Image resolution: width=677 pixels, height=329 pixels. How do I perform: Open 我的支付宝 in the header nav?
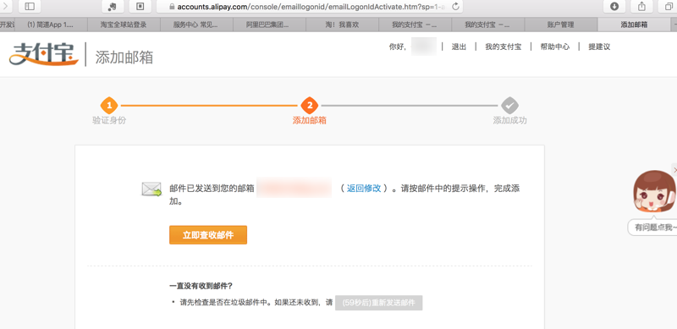[x=503, y=47]
